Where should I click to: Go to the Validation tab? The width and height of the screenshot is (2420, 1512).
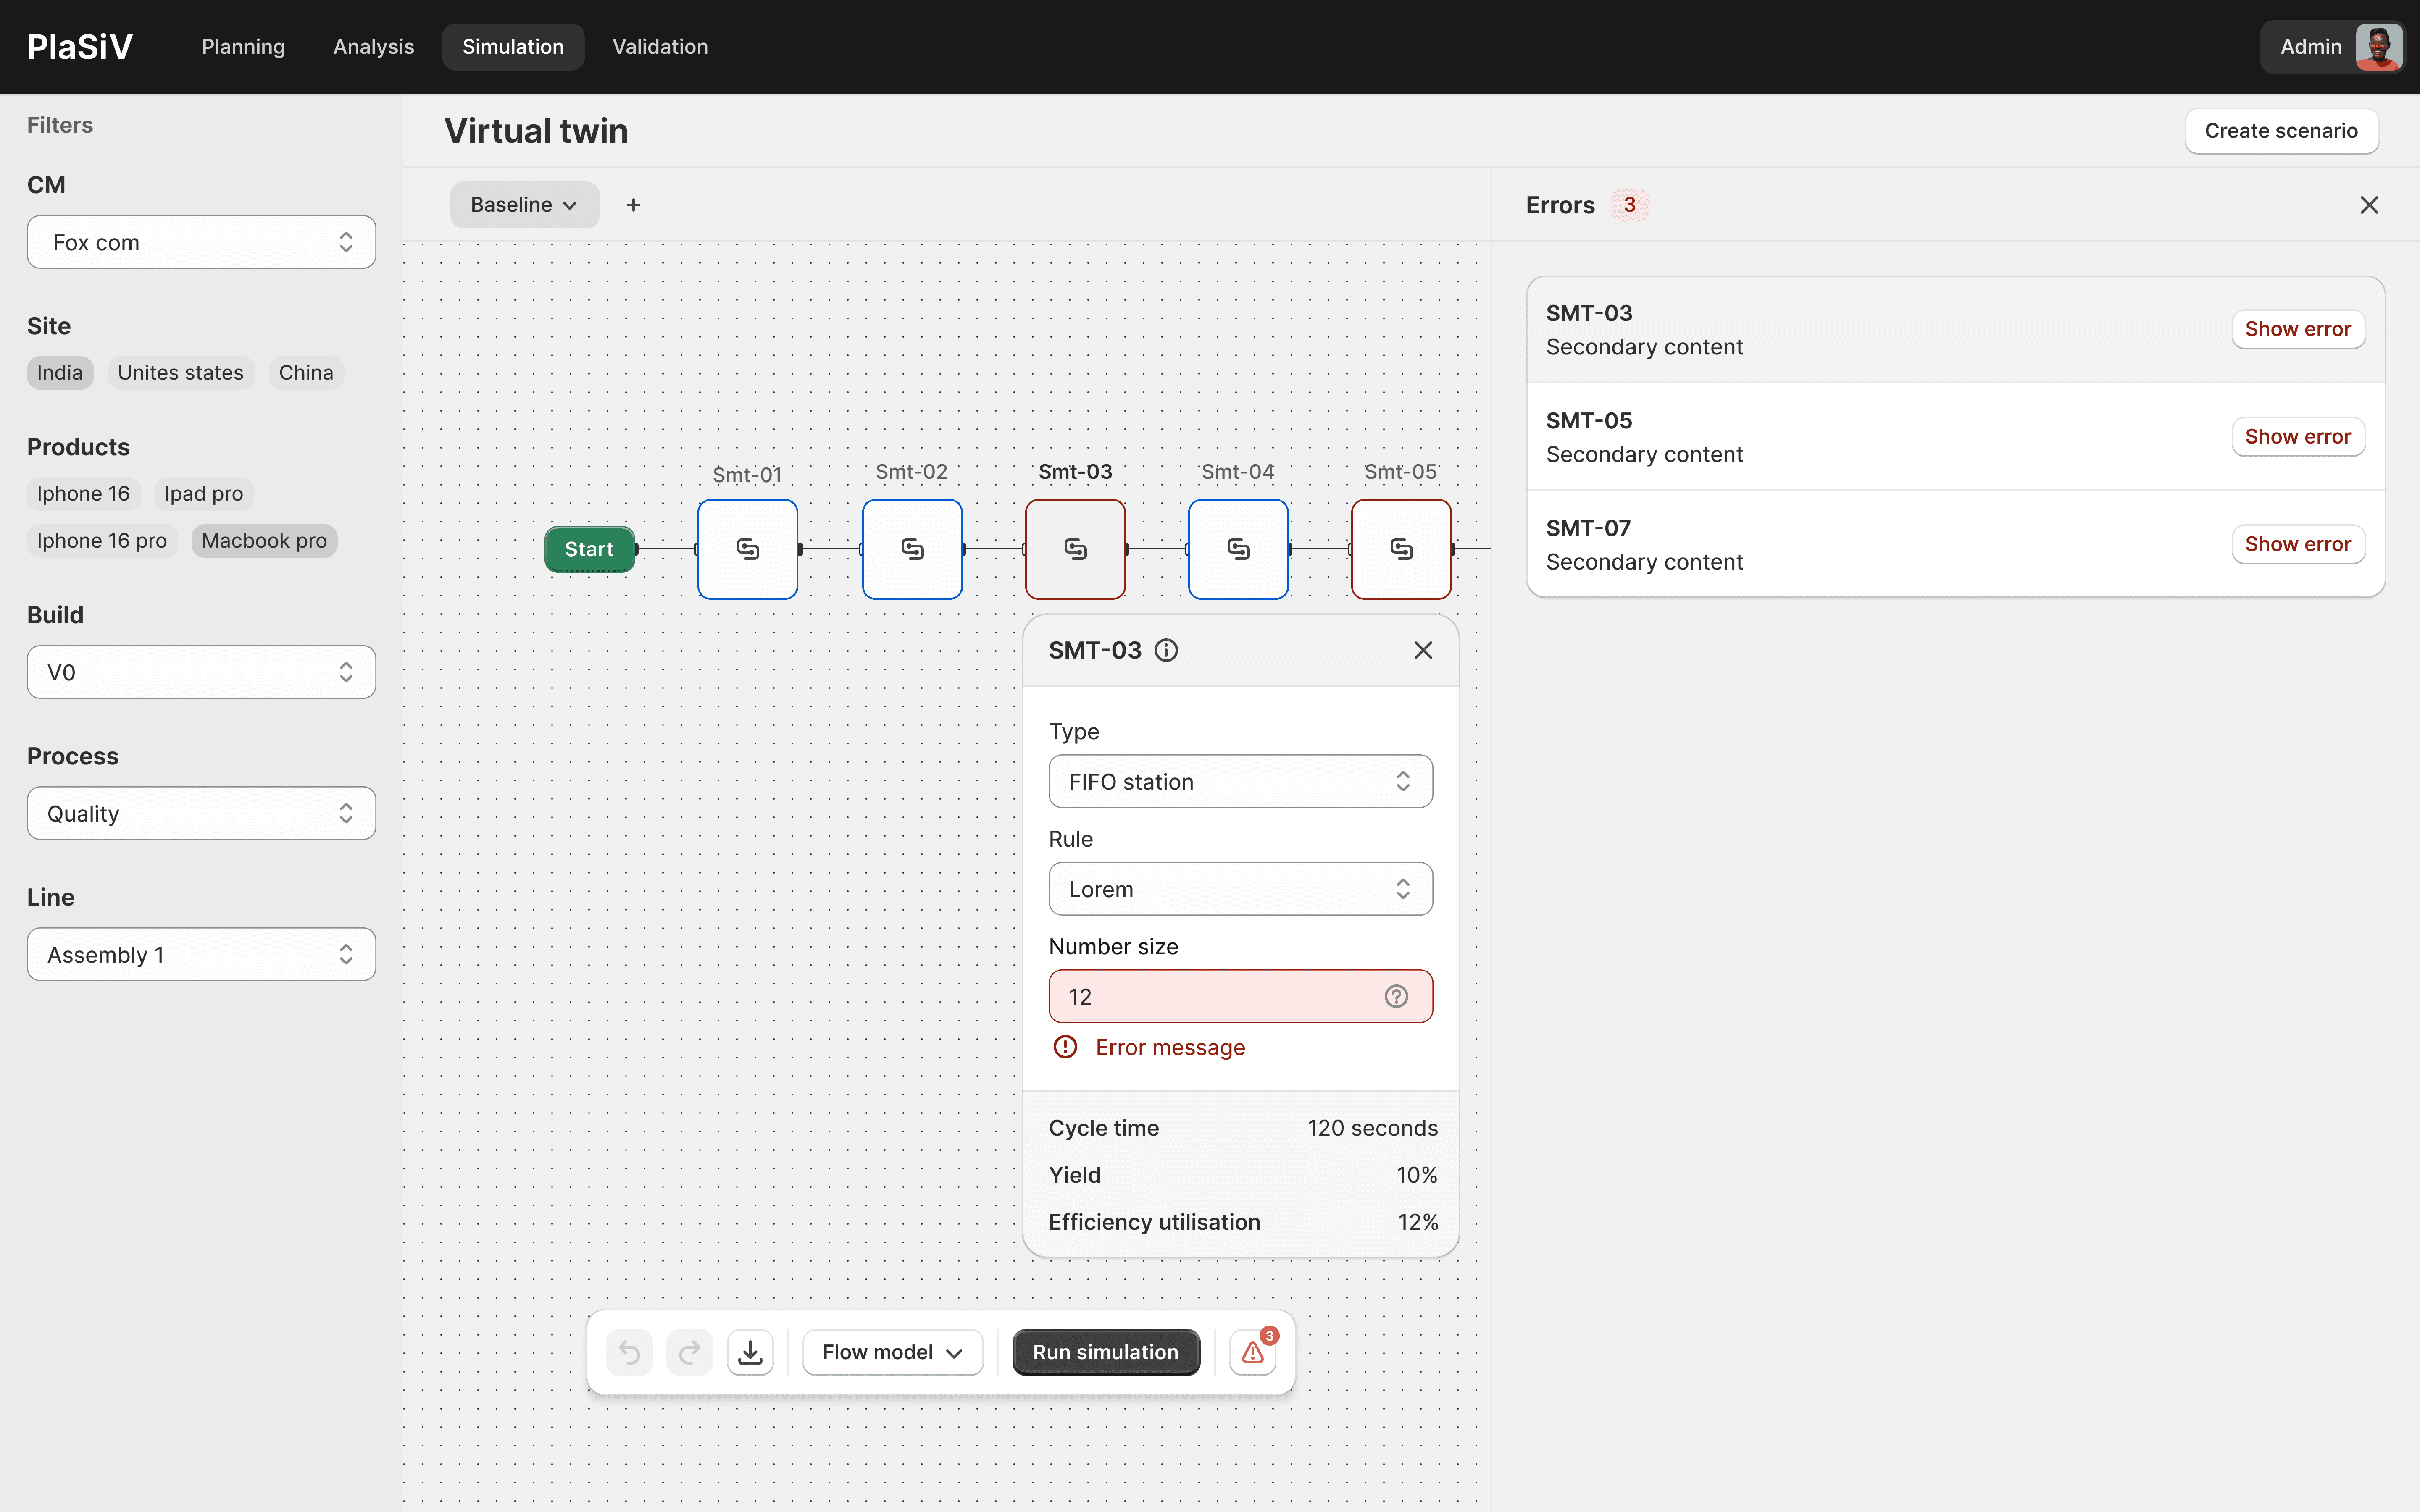tap(660, 47)
